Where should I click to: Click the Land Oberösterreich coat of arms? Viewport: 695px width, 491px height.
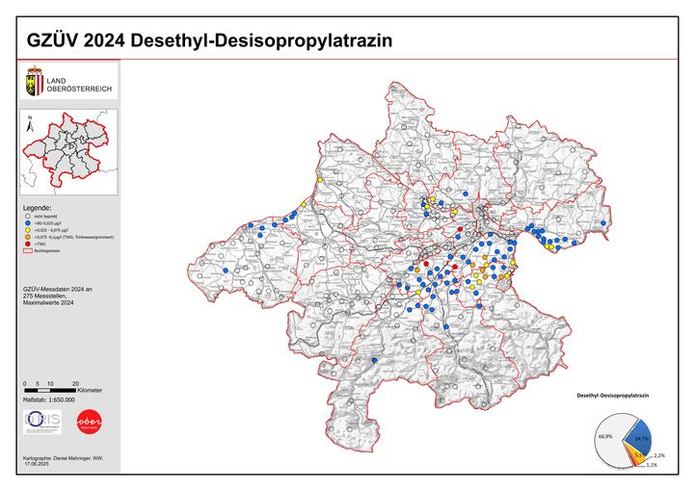tap(36, 84)
